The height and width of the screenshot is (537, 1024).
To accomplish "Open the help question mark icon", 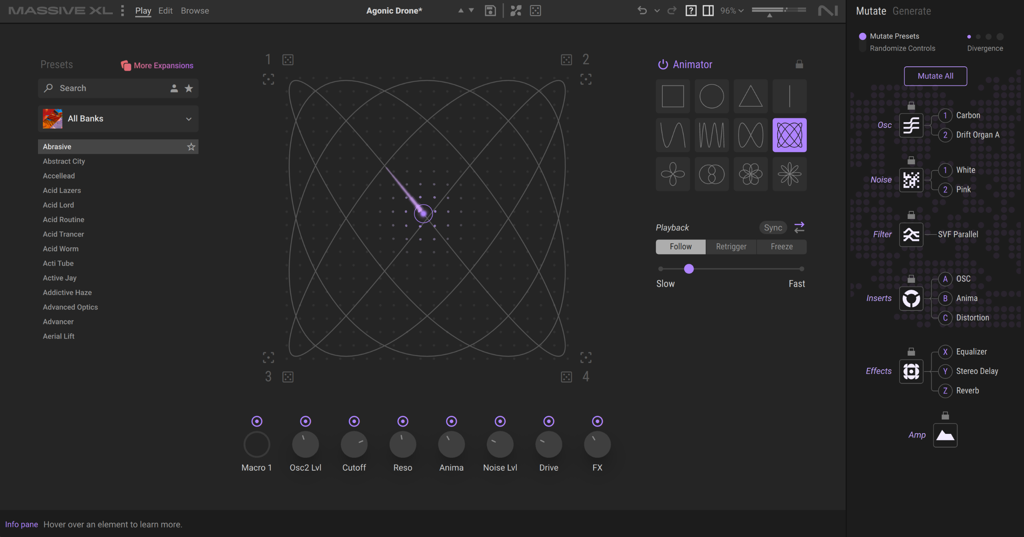I will tap(691, 11).
